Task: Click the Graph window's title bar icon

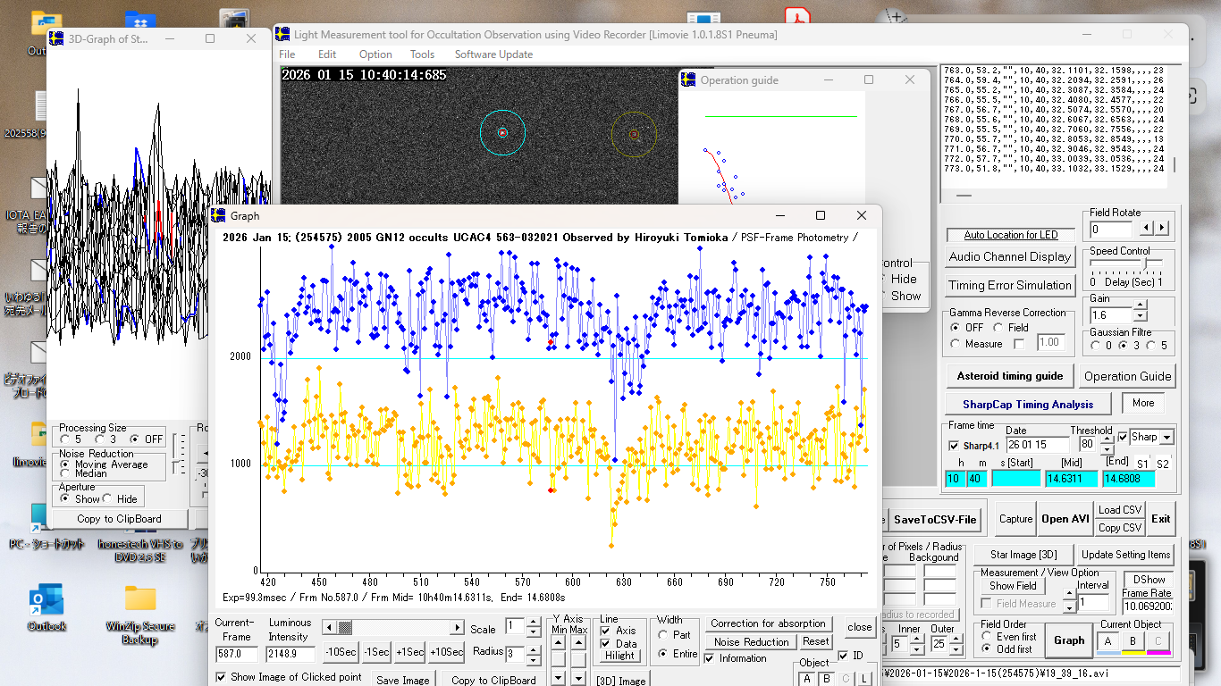Action: (x=219, y=215)
